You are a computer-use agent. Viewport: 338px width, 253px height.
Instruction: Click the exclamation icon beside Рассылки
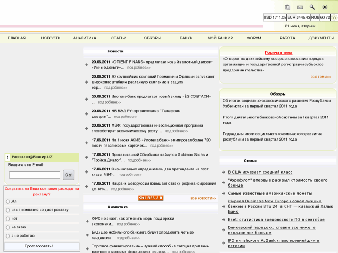point(8,157)
